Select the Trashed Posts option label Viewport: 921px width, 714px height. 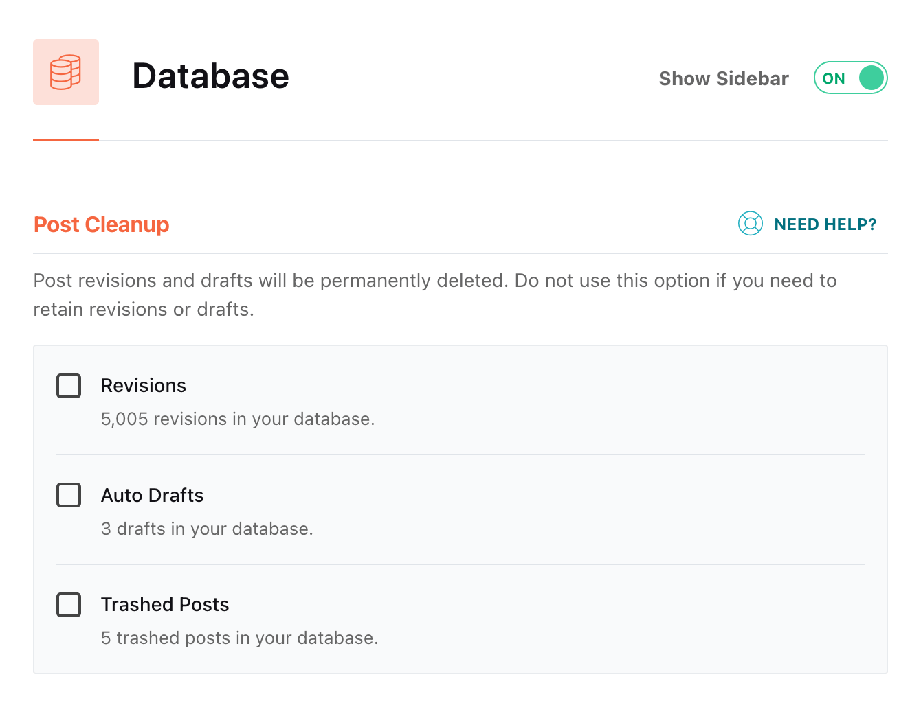pyautogui.click(x=165, y=604)
